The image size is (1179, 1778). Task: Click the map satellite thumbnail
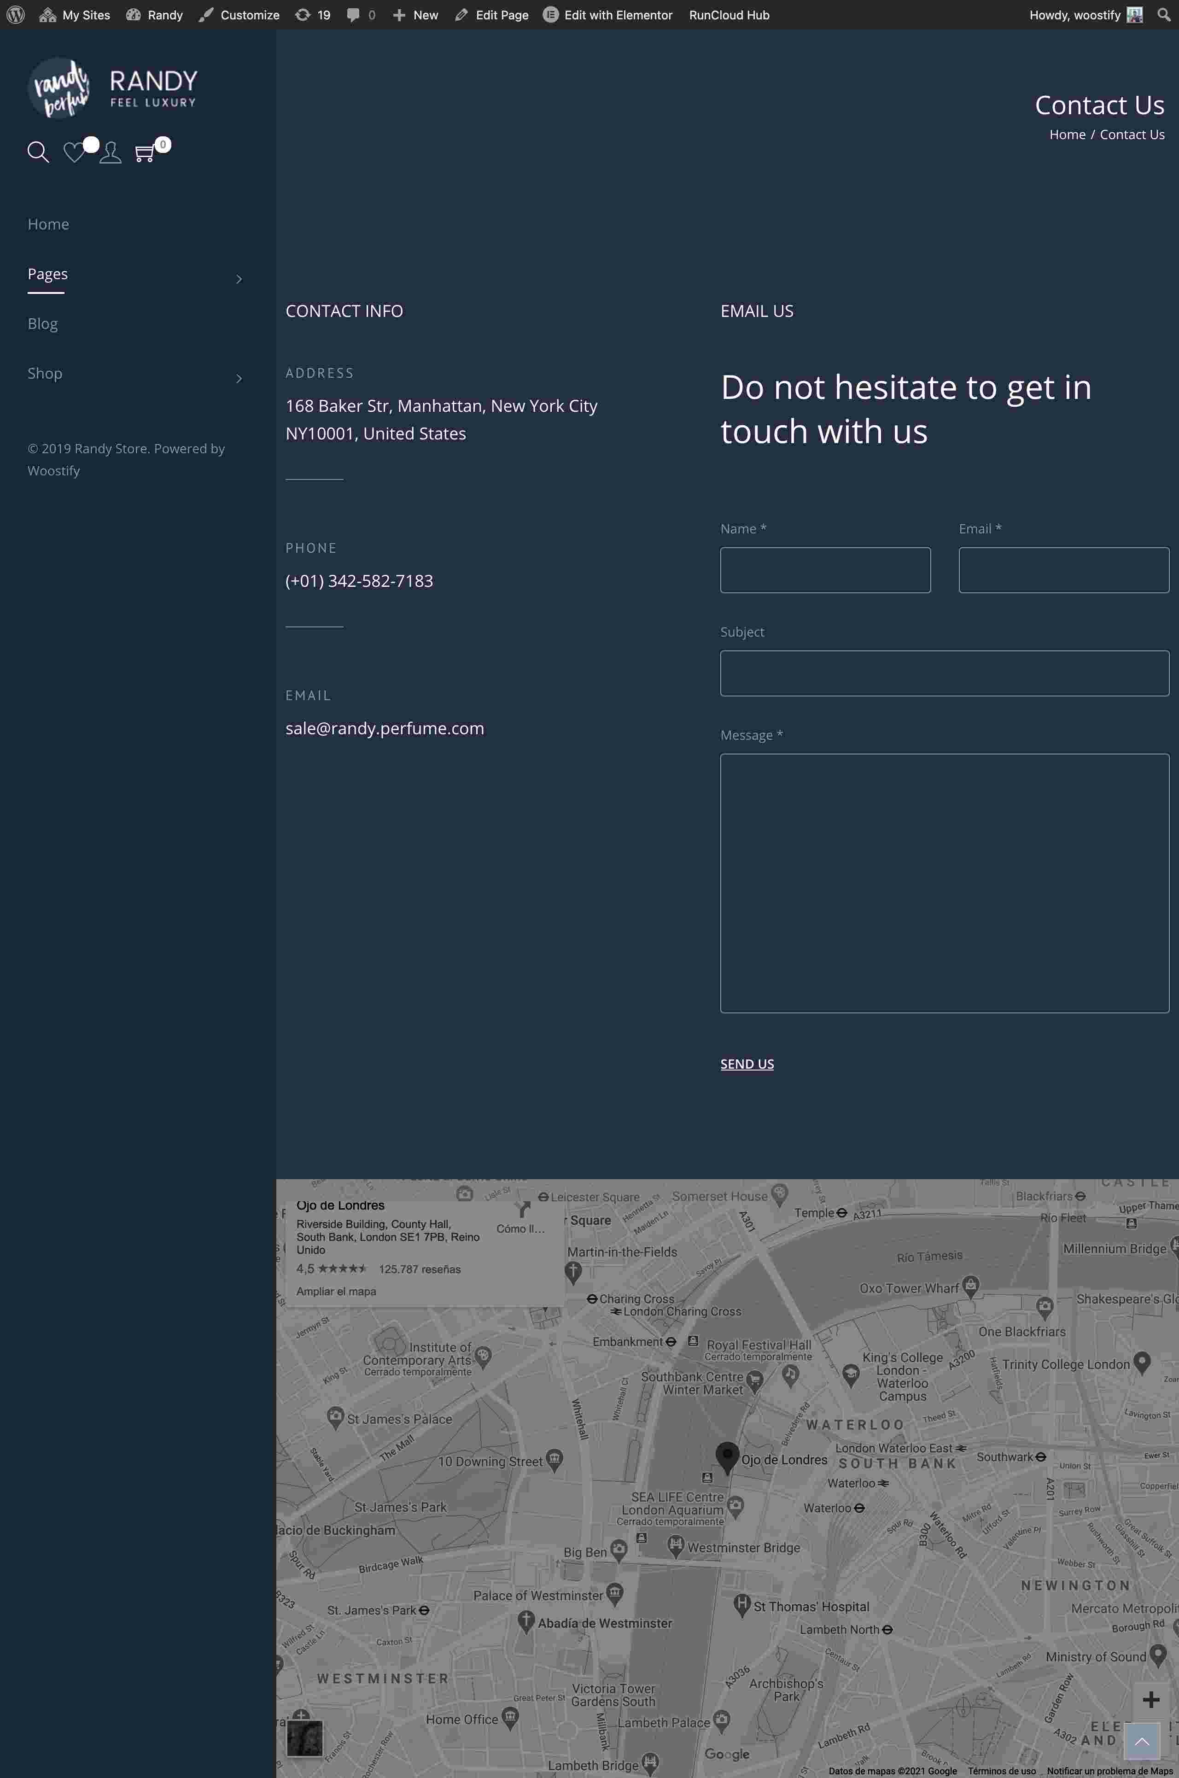[304, 1738]
